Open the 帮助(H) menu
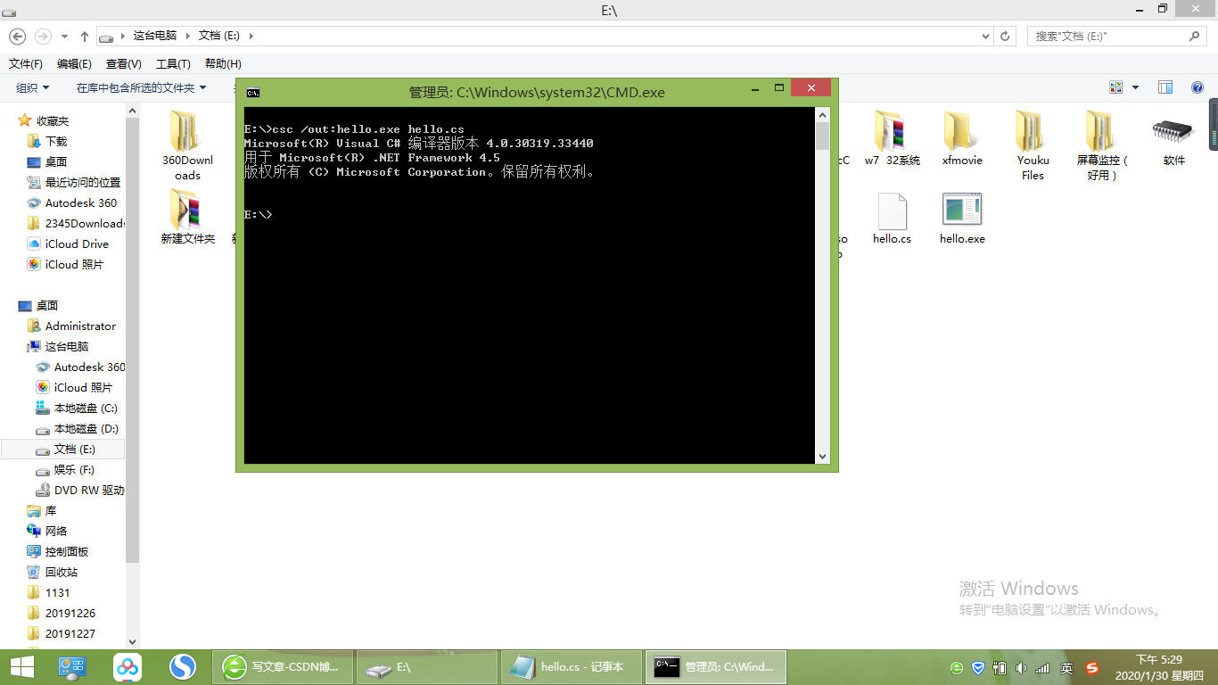 223,64
